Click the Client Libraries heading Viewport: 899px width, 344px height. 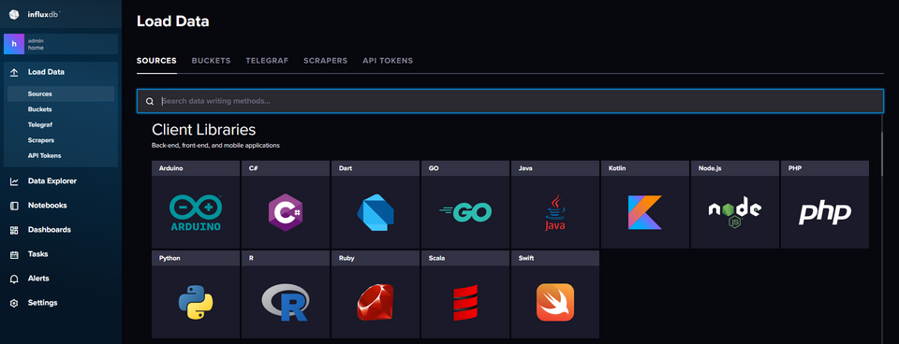203,129
